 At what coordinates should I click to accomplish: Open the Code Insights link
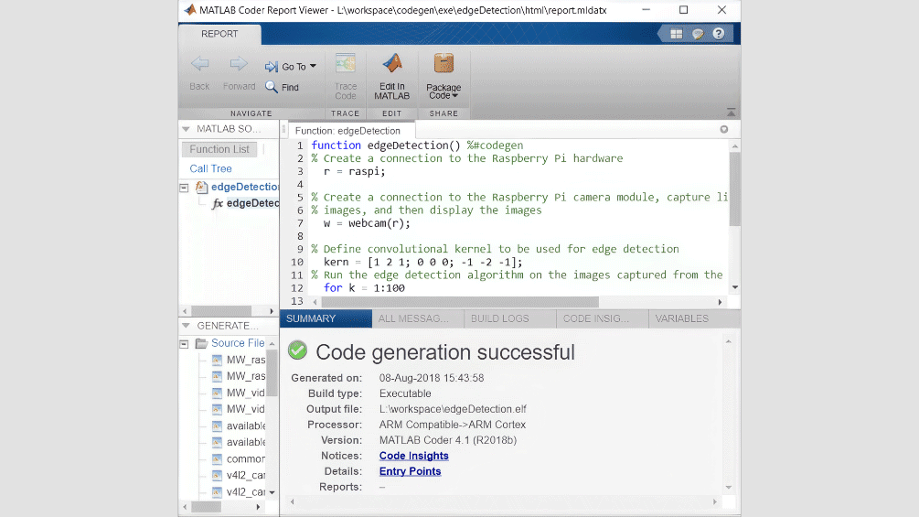(413, 456)
